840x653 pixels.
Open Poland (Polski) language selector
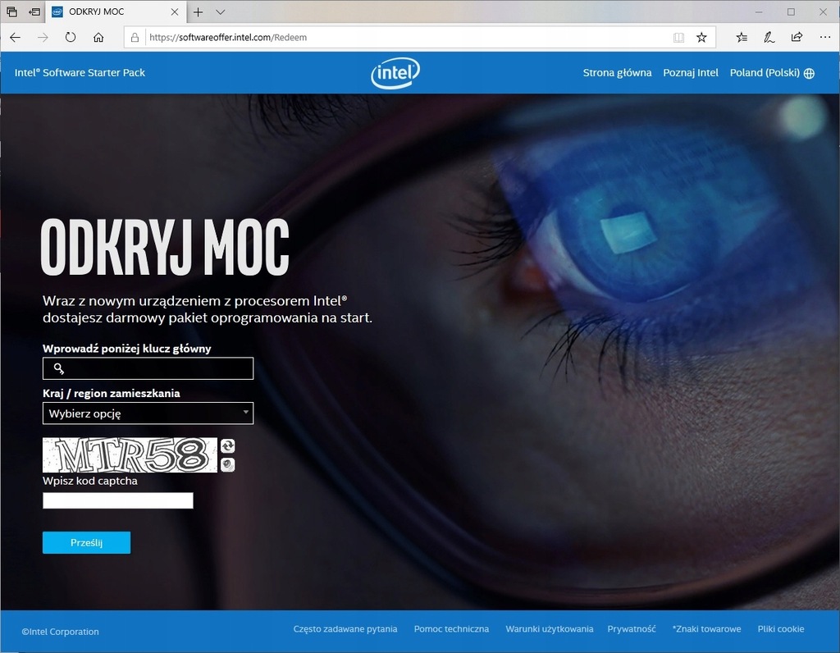771,73
